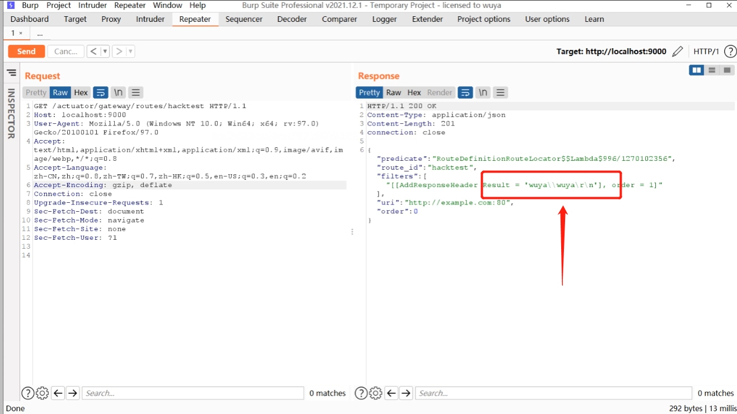Jump to next Response search match
This screenshot has height=414, width=737.
tap(407, 393)
